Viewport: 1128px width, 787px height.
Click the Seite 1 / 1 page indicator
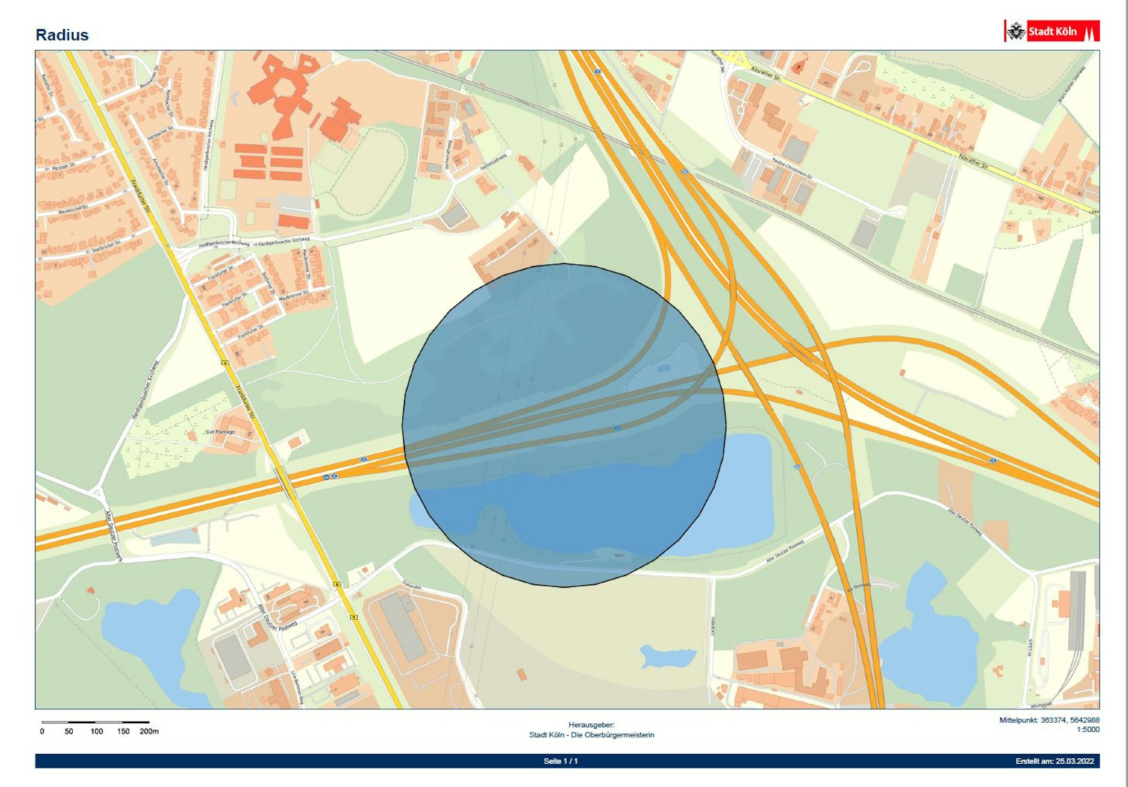coord(561,761)
